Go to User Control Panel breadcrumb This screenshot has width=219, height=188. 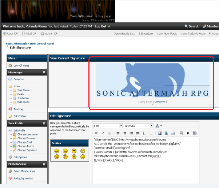[42, 43]
